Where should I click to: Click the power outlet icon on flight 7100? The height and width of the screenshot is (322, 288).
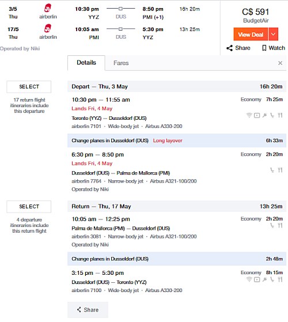tap(264, 279)
